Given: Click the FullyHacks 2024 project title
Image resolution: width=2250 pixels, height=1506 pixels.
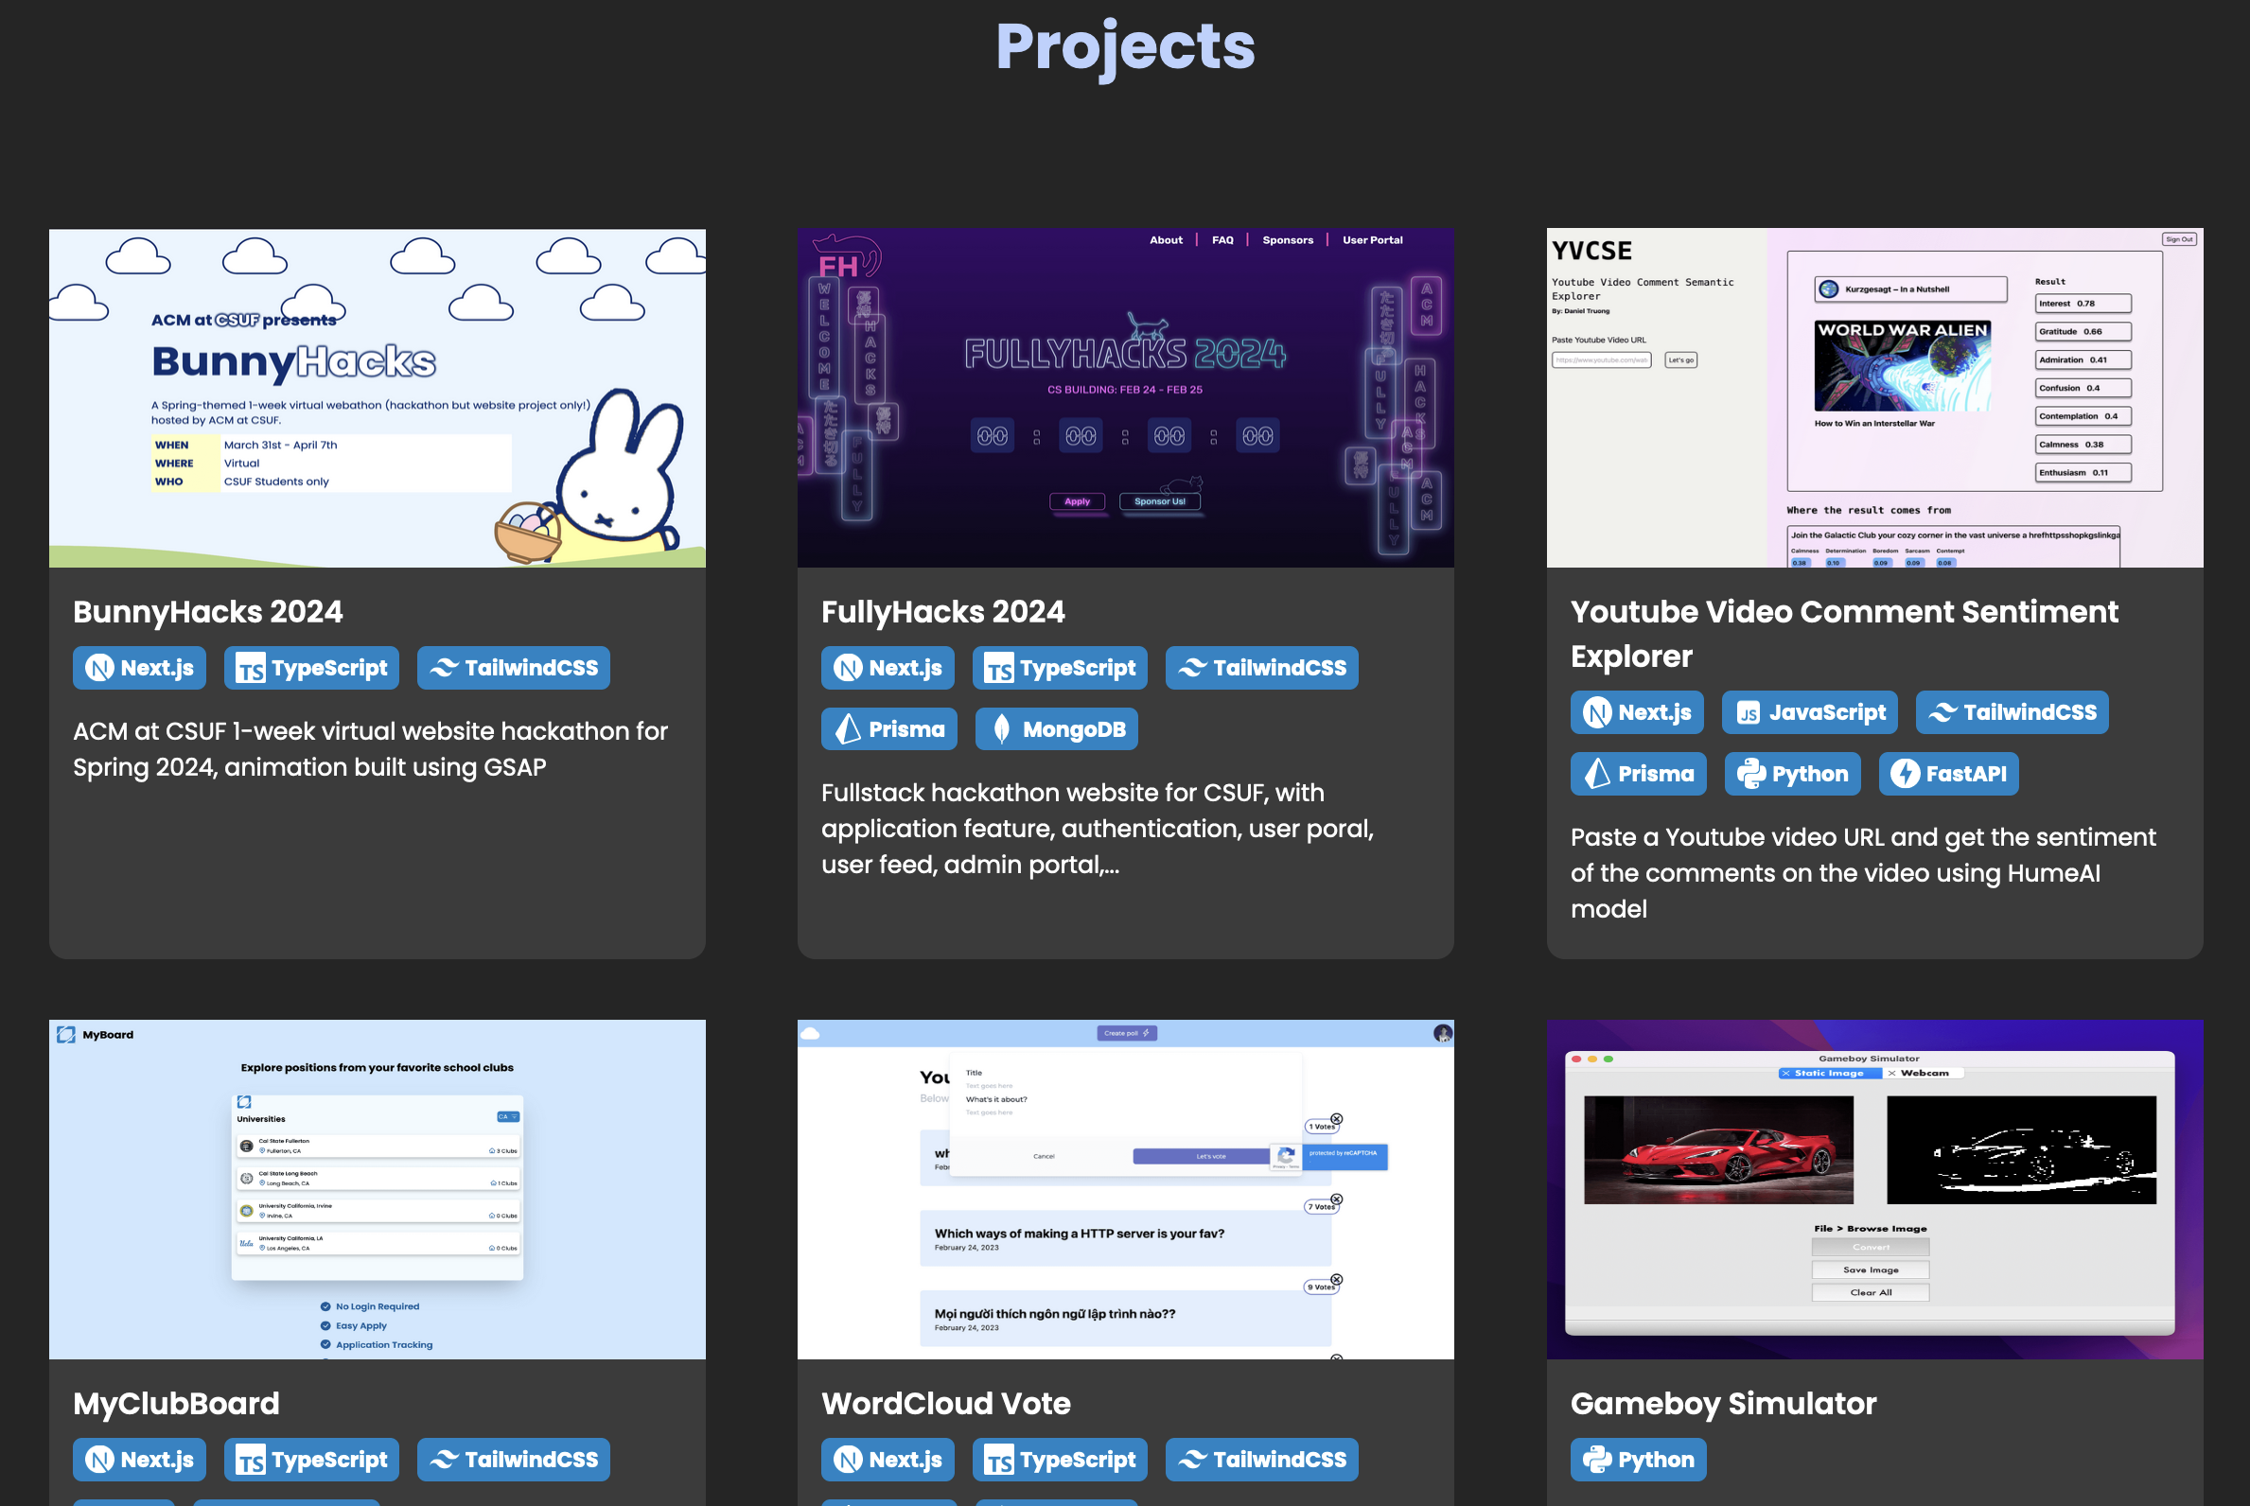Looking at the screenshot, I should [x=942, y=612].
